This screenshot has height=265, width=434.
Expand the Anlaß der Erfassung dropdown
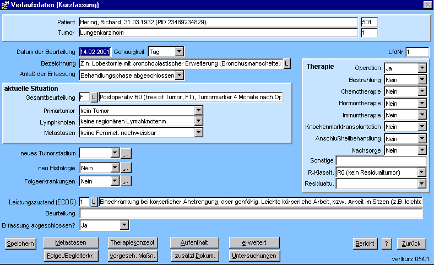[179, 75]
